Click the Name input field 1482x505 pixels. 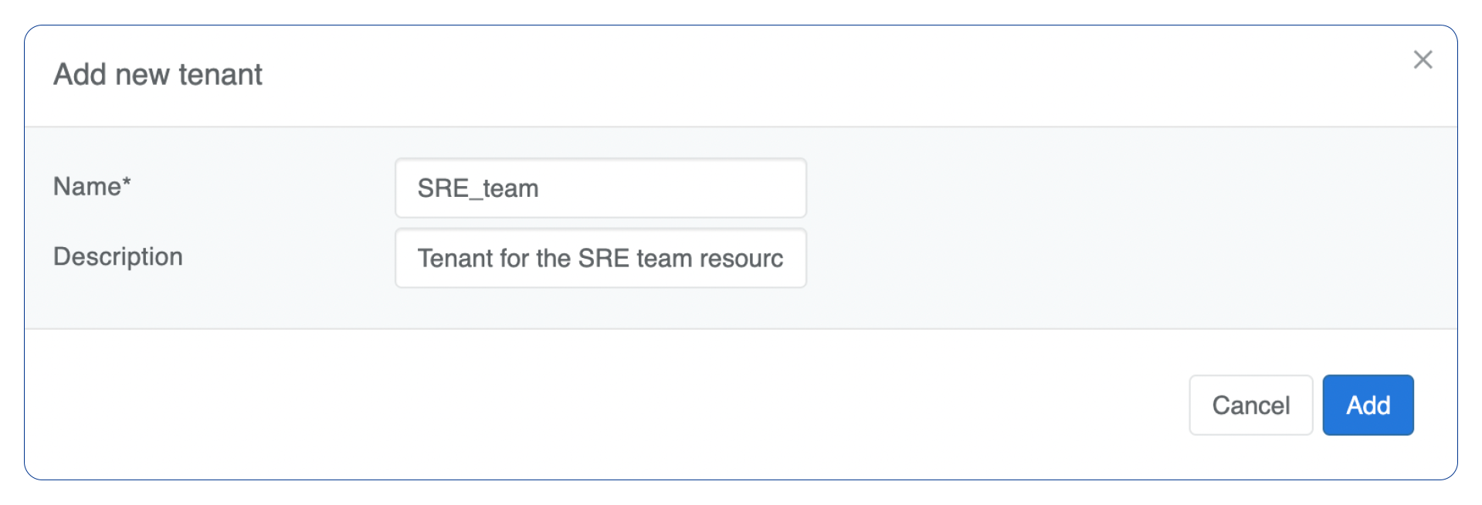[600, 188]
